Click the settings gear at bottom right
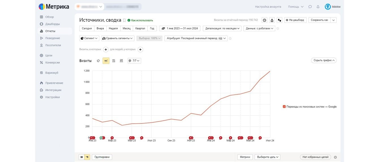Screen dimensions: 379x162 click(x=335, y=157)
